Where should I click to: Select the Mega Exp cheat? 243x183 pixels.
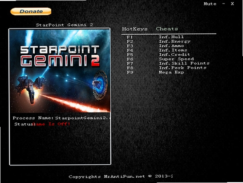point(171,72)
